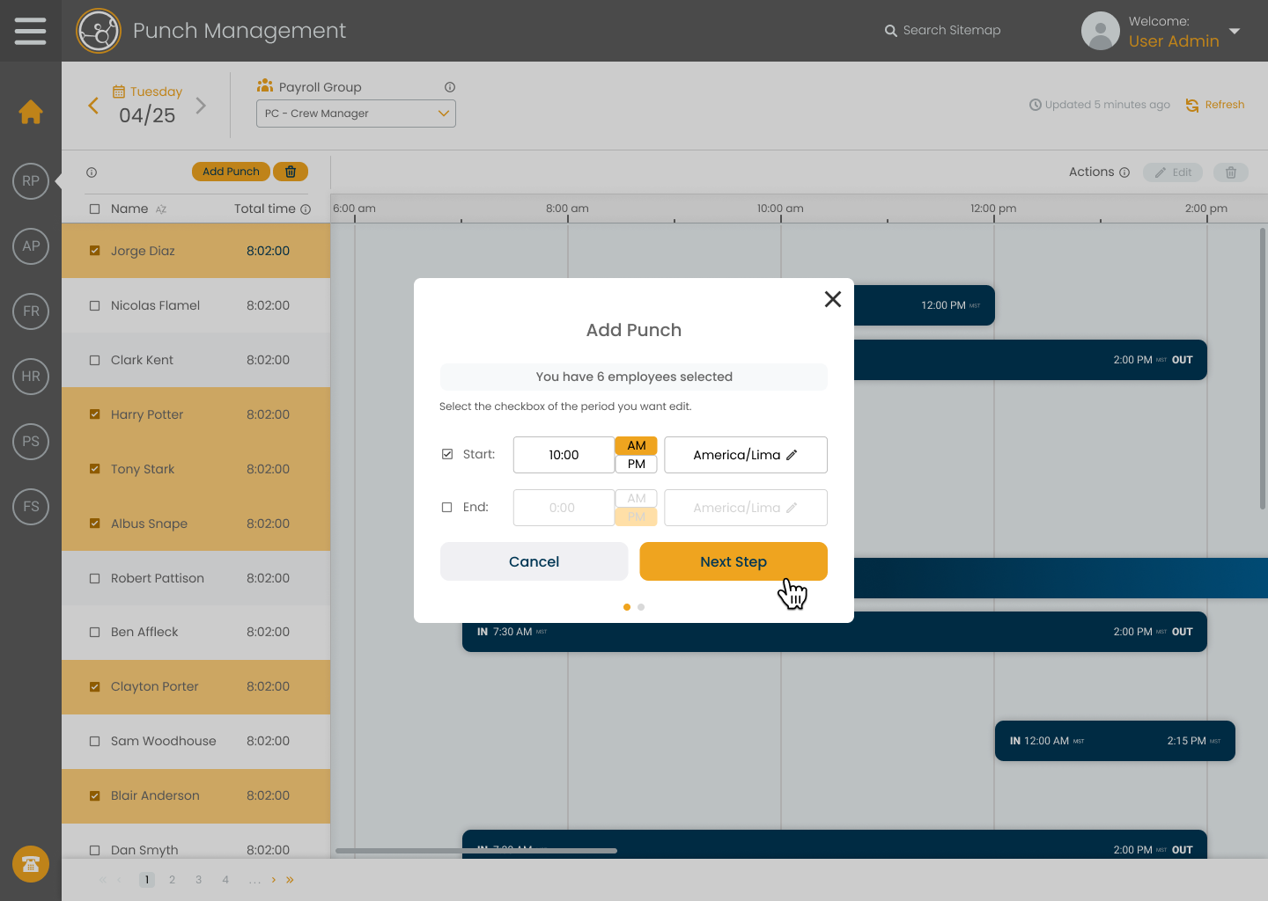Expand the User Admin account dropdown
The height and width of the screenshot is (901, 1268).
pos(1235,30)
